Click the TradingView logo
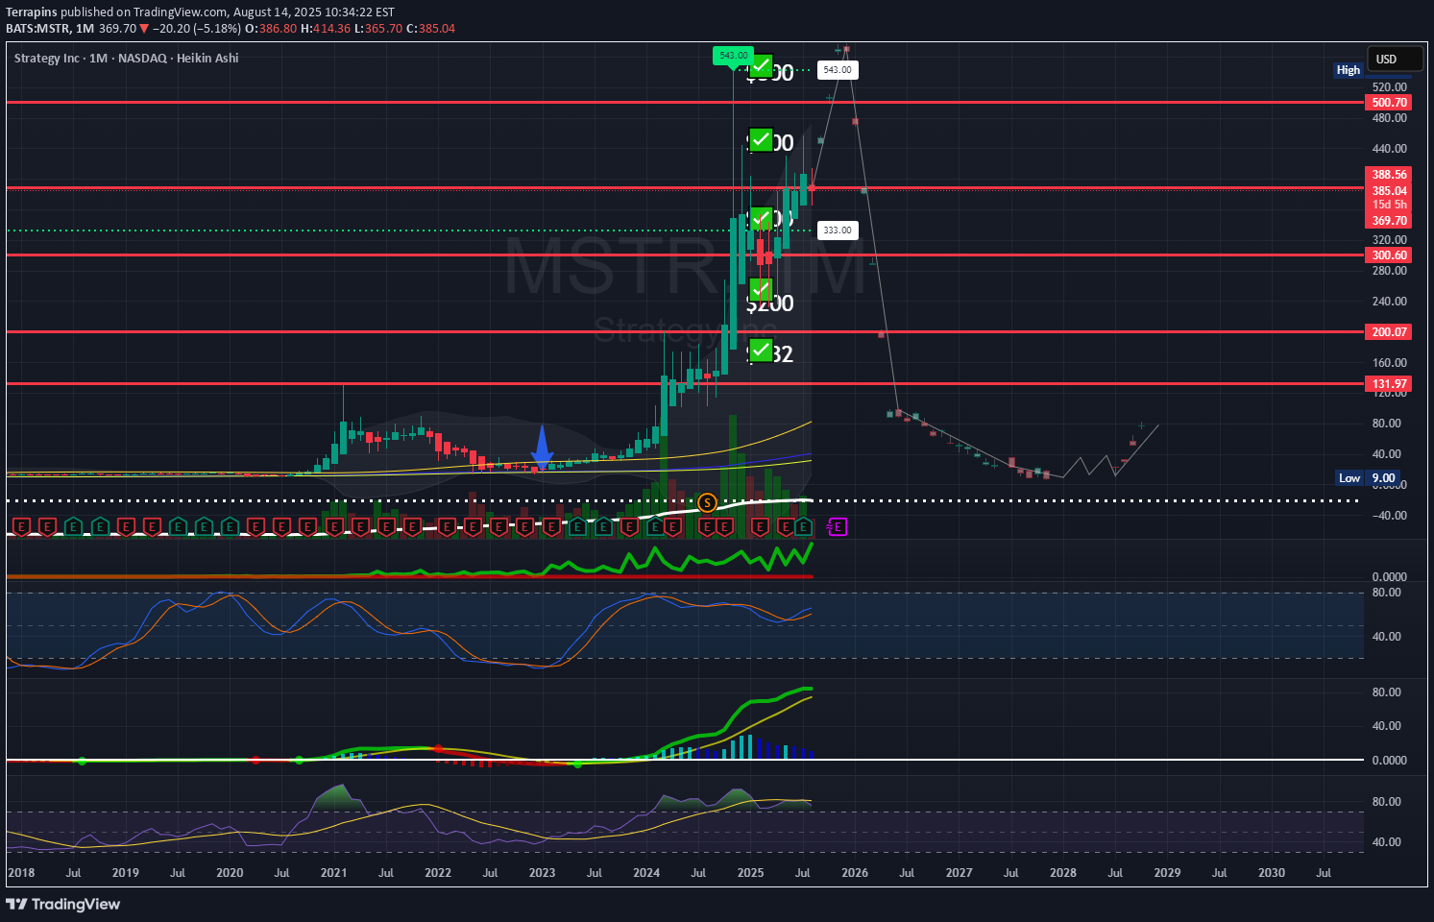The image size is (1434, 922). [x=63, y=904]
